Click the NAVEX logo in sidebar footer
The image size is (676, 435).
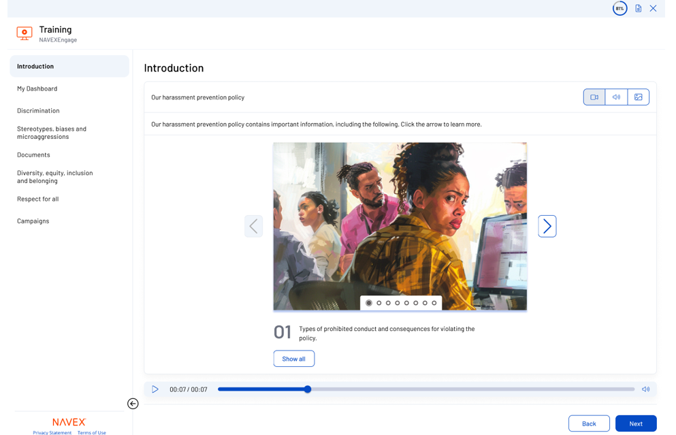click(69, 422)
